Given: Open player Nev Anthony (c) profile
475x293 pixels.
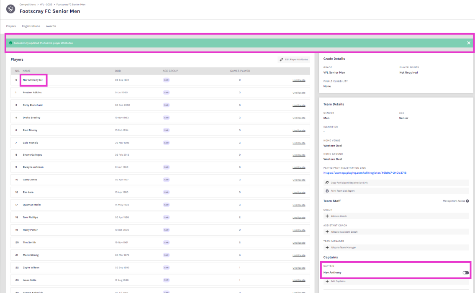Looking at the screenshot, I should 33,80.
